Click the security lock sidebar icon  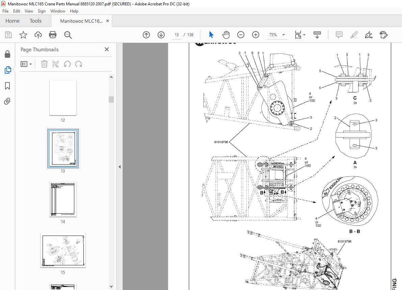coord(7,54)
